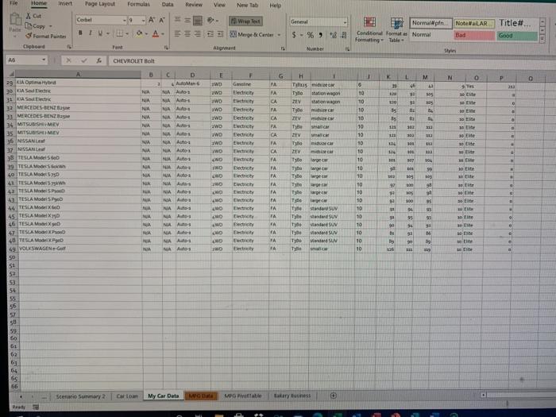Click the Insert Function fx icon
The image size is (556, 417).
pos(99,60)
